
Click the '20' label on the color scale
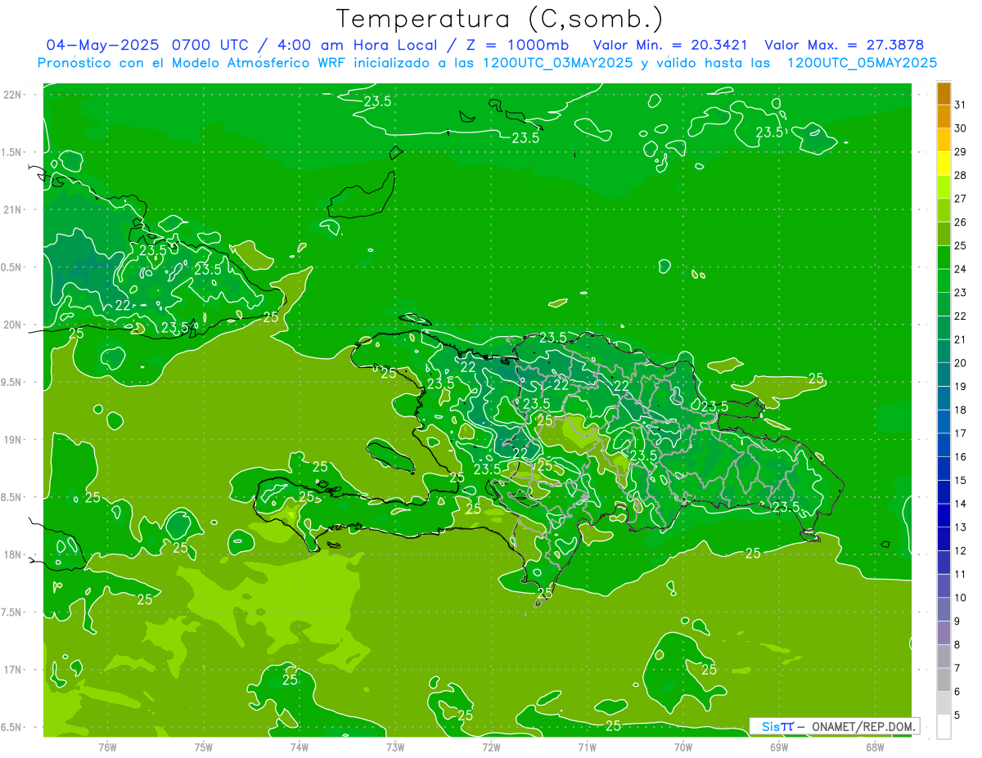[960, 363]
